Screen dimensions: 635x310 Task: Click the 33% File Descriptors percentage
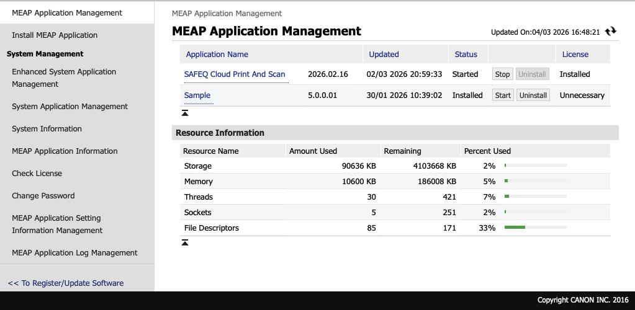coord(487,228)
